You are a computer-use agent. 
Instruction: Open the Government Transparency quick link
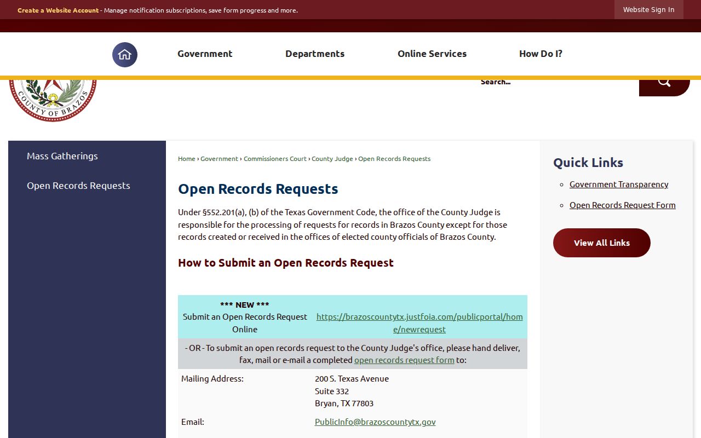[x=619, y=185]
